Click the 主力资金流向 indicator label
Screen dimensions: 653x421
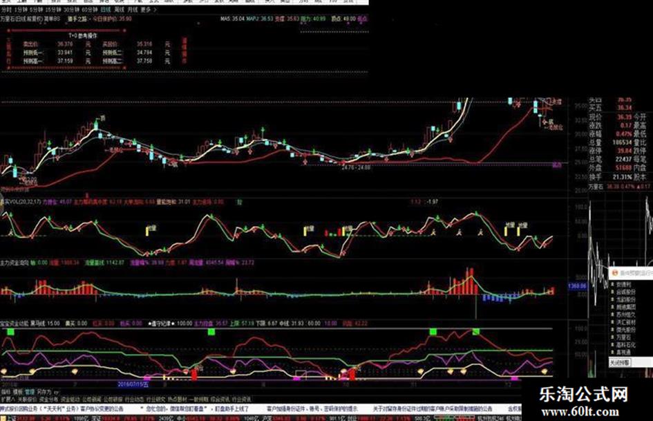[x=14, y=263]
